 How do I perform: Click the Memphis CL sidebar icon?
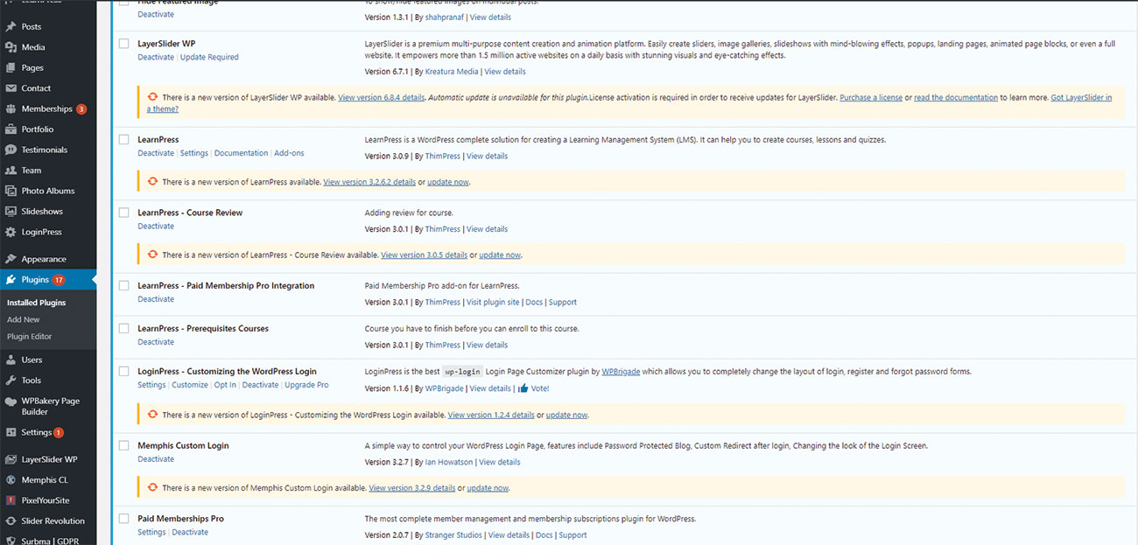[x=11, y=480]
